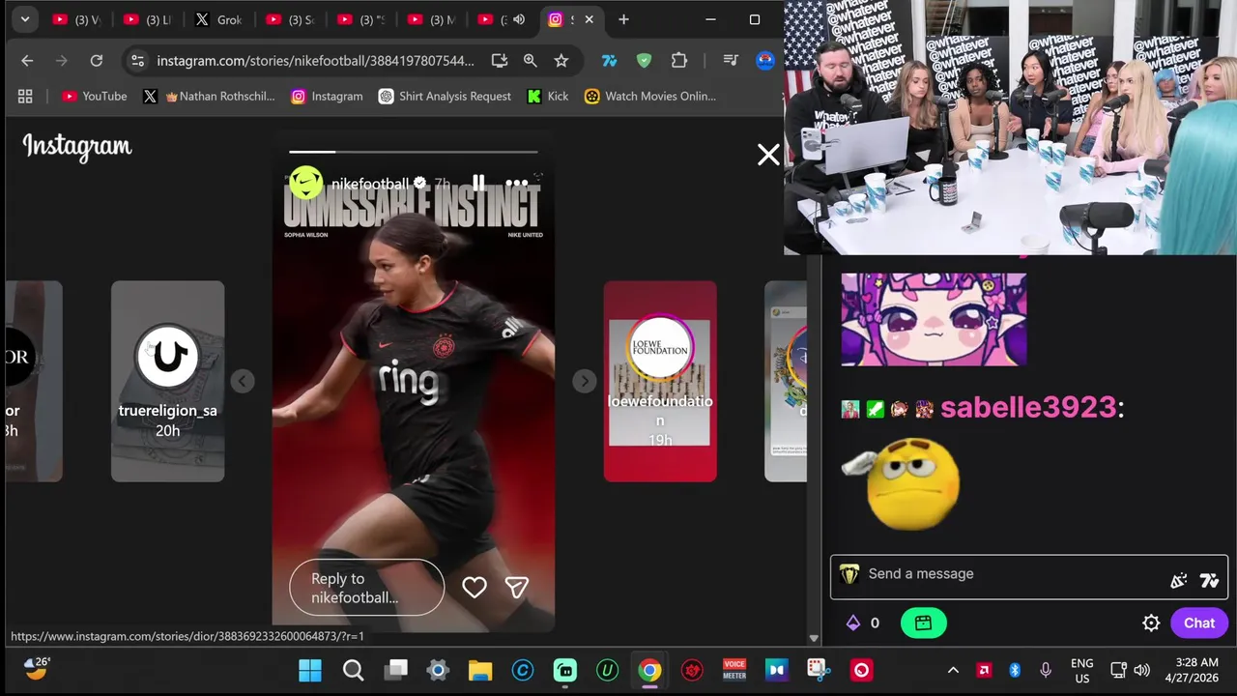Open the Kick bookmark
The image size is (1237, 696).
[547, 96]
